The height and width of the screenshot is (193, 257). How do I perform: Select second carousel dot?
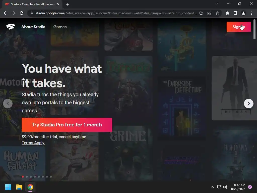coord(27,177)
